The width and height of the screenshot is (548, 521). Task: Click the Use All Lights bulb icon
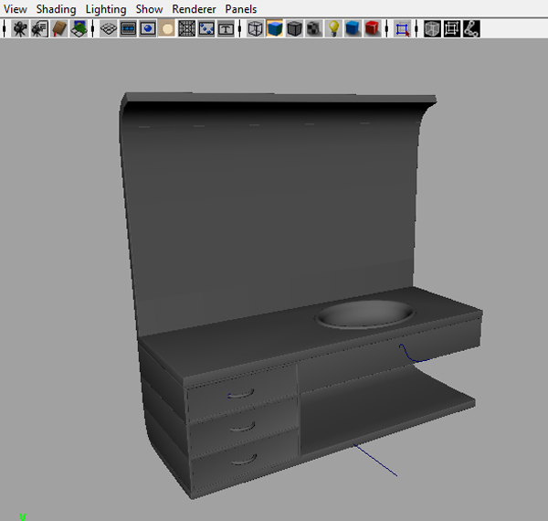[x=333, y=28]
